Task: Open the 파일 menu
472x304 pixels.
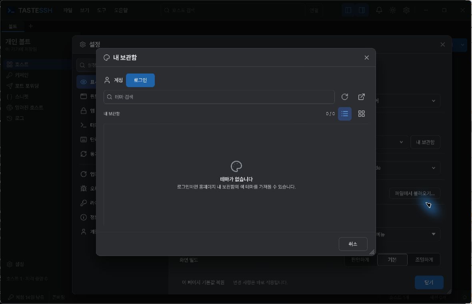Action: [68, 10]
